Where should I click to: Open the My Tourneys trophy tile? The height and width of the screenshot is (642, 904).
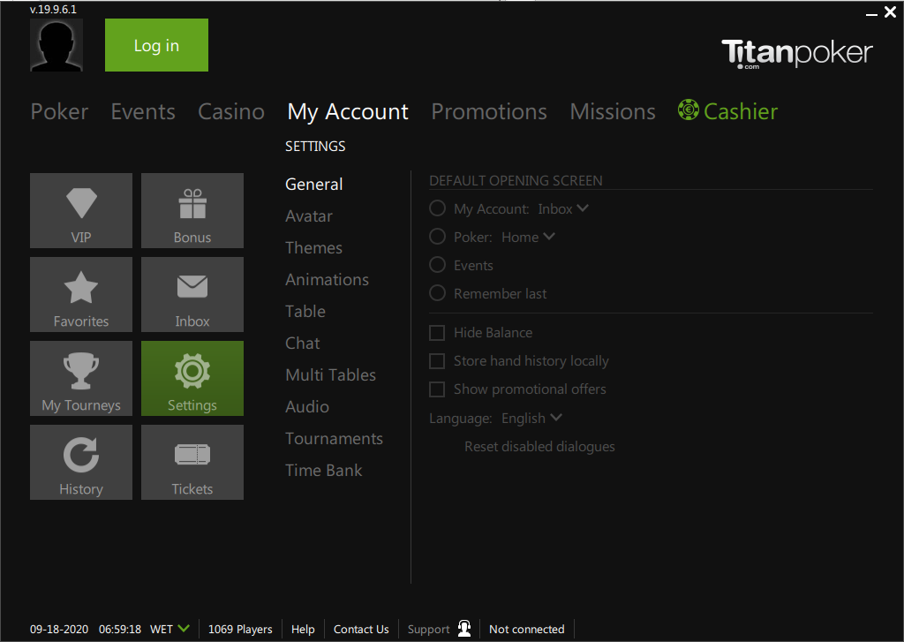tap(81, 378)
